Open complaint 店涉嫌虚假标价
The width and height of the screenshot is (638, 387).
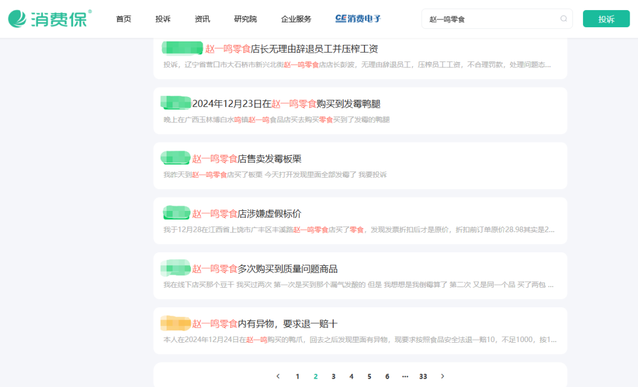246,214
